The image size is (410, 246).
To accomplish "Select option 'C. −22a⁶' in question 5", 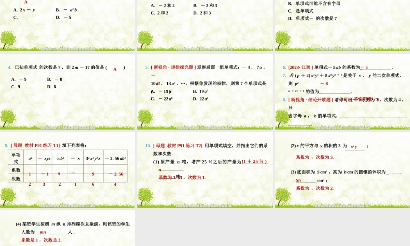I will (162, 99).
